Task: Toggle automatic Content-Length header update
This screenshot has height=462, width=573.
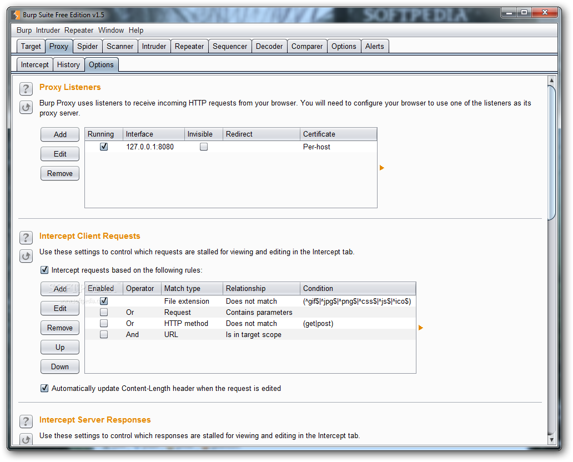Action: 44,388
